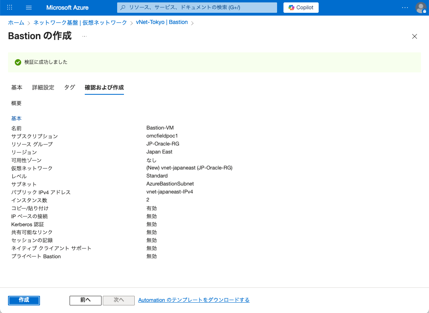Open the header ellipsis overflow menu
The height and width of the screenshot is (313, 429).
(x=405, y=8)
